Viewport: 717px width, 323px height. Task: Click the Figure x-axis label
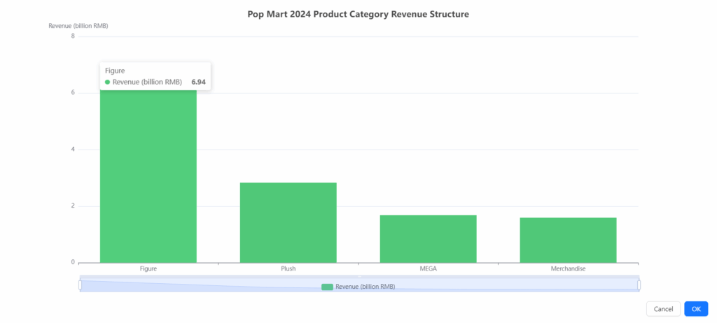pos(148,268)
